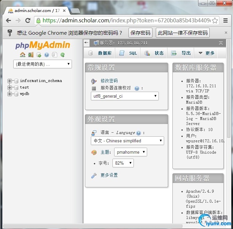Screen dimensions: 233x229
Task: Click the 数据库服务器 panel header
Action: [x=198, y=68]
